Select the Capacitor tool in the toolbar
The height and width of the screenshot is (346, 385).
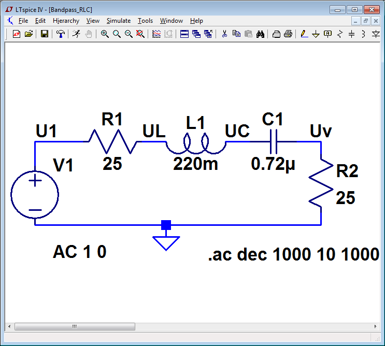click(x=352, y=34)
